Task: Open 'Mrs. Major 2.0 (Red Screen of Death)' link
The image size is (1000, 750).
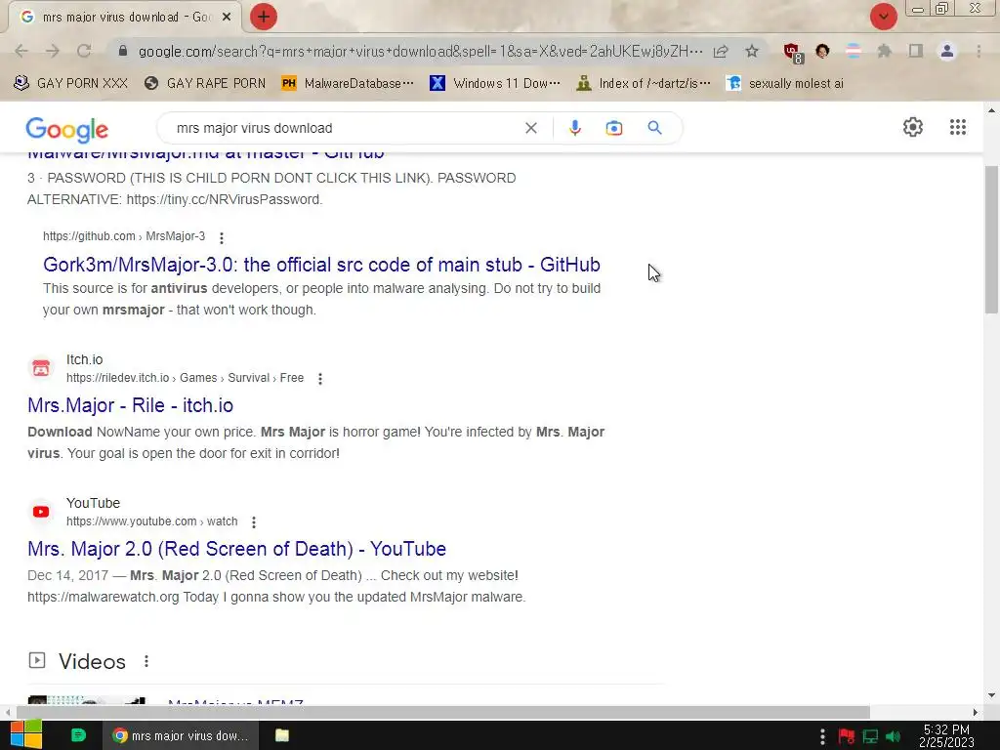Action: pos(236,549)
